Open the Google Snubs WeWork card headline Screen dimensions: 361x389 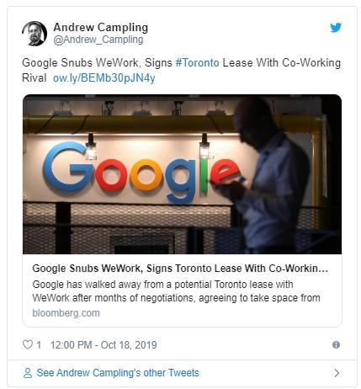[x=180, y=269]
